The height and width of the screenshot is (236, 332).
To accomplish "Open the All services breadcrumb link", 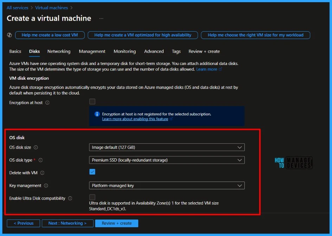I will 17,8.
